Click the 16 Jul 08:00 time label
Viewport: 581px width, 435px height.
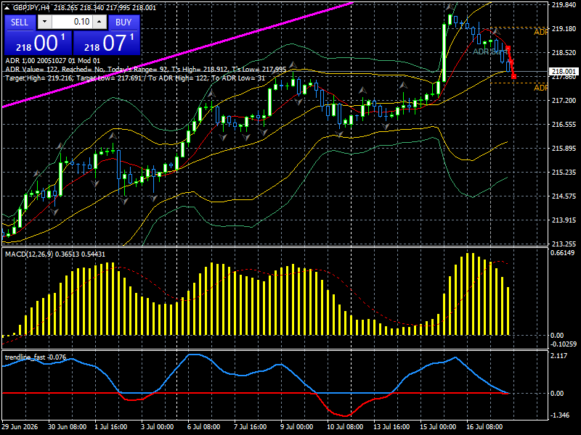pos(484,427)
